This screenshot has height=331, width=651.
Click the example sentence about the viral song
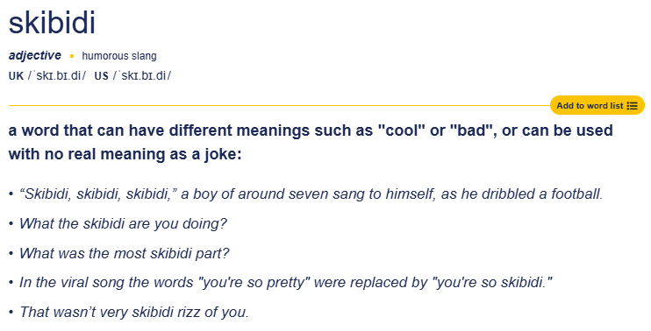point(286,283)
